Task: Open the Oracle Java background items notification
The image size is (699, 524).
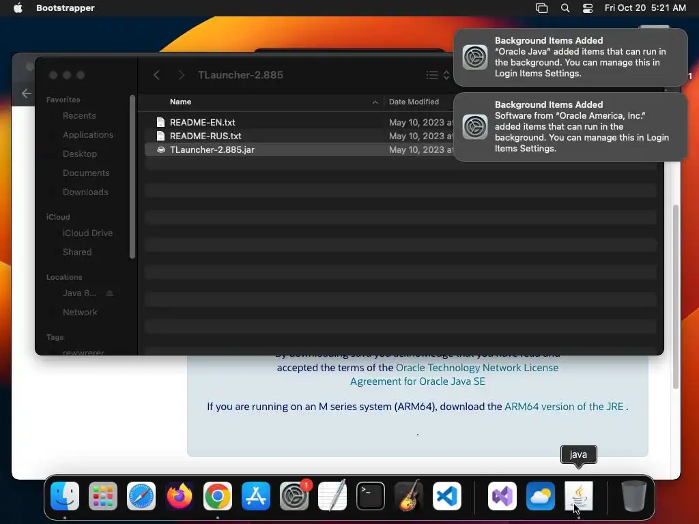Action: tap(571, 57)
